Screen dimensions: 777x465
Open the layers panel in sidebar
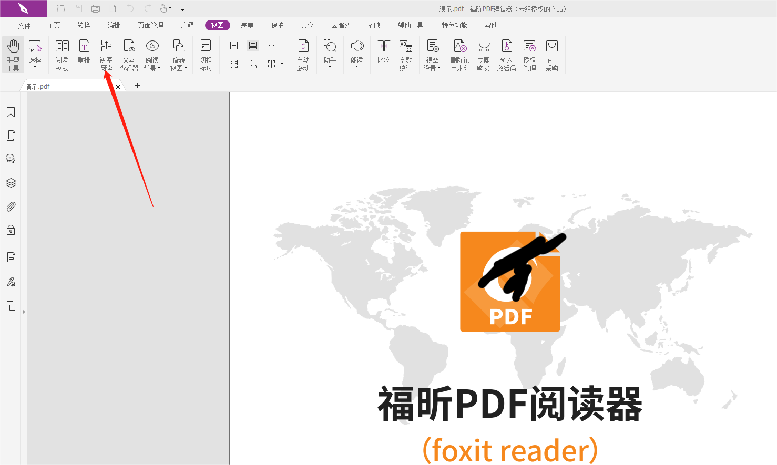pos(11,183)
